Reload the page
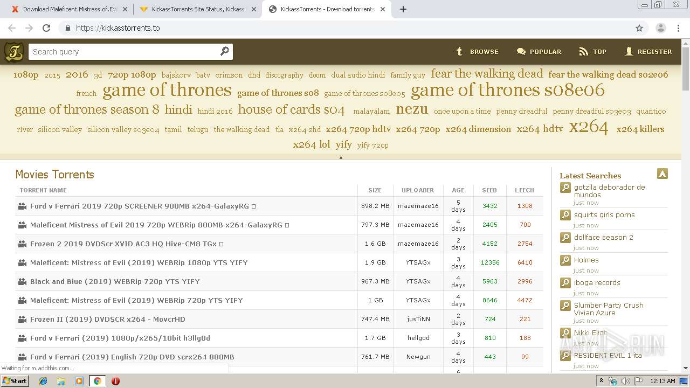Viewport: 690px width, 388px height. pos(46,28)
